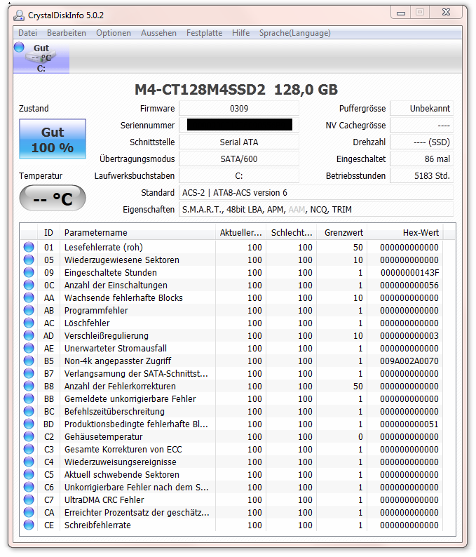The width and height of the screenshot is (476, 557).
Task: Select the 'Gehäusetemperatur' parameter name
Action: [103, 436]
